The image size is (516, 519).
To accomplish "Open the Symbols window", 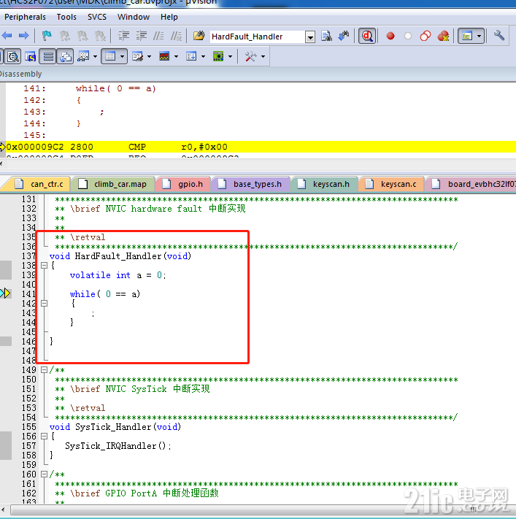I will coord(31,57).
